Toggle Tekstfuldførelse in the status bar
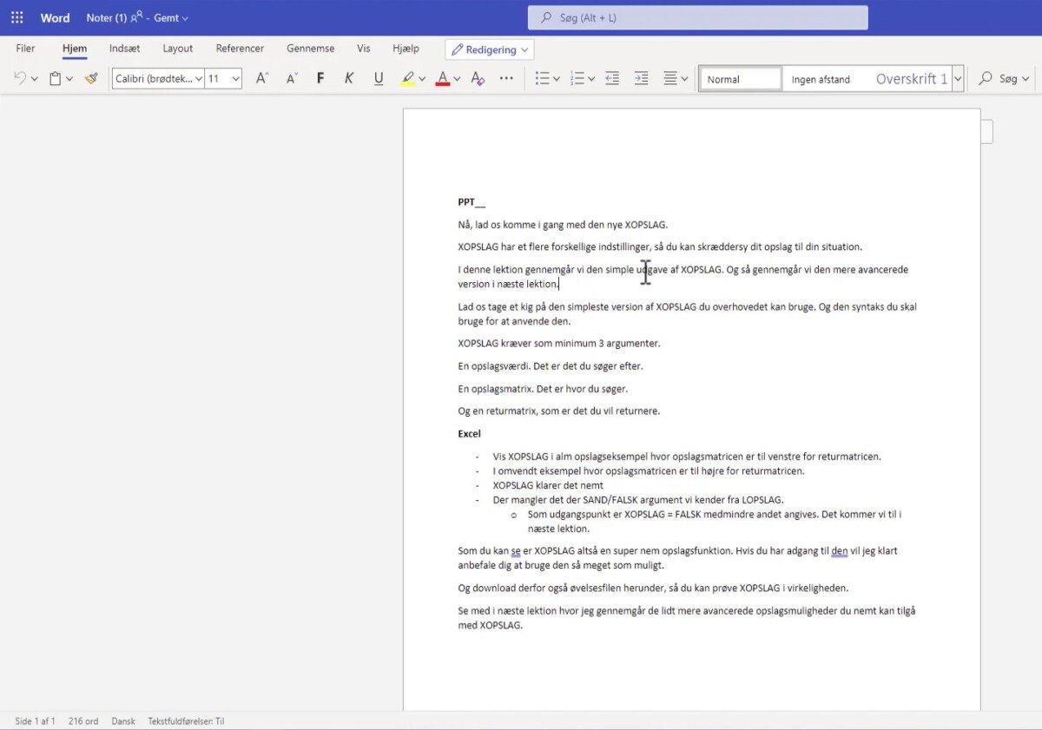 (x=187, y=720)
